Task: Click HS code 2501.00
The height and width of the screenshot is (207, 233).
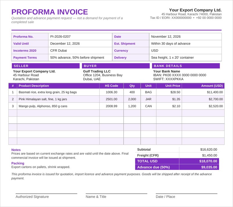Action: [112, 99]
